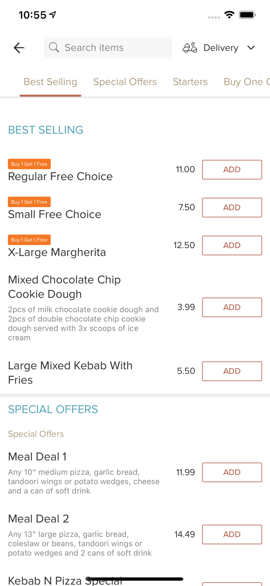Image resolution: width=270 pixels, height=586 pixels.
Task: Switch to the Special Offers tab
Action: (125, 82)
